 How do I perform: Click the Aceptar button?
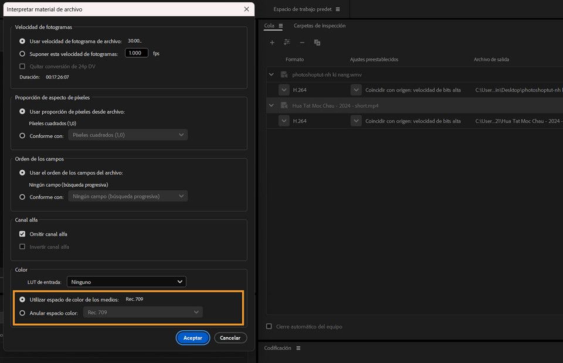tap(193, 338)
